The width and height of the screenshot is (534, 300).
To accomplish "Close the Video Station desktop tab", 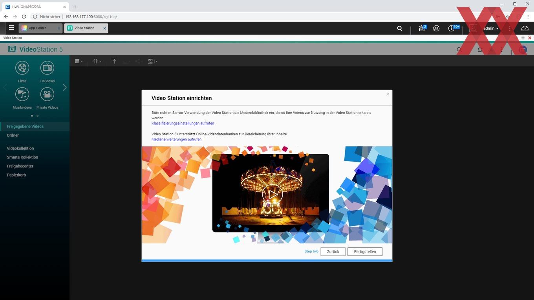I will [104, 28].
